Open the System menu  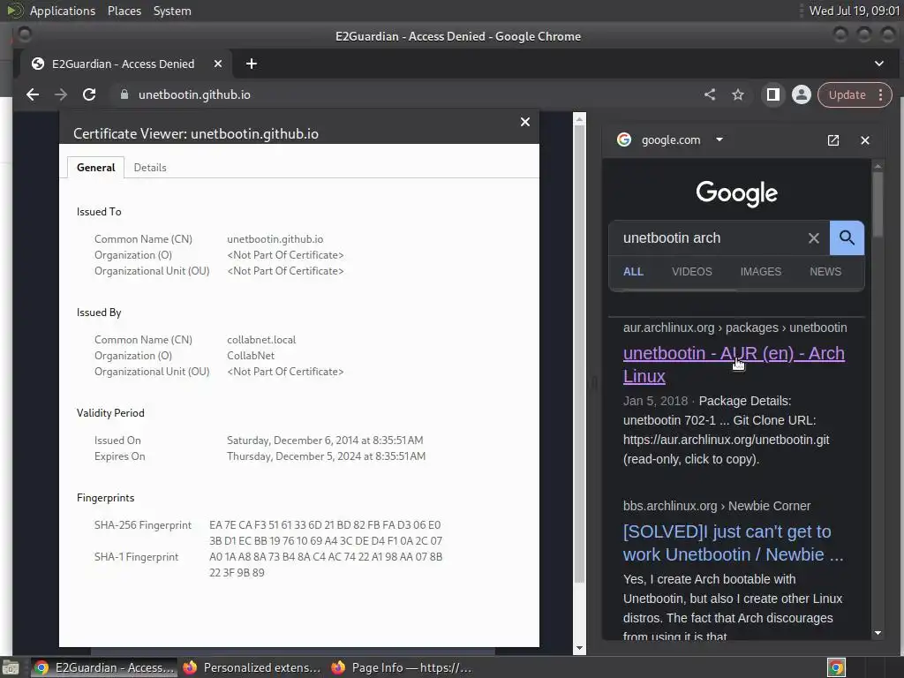pyautogui.click(x=172, y=11)
